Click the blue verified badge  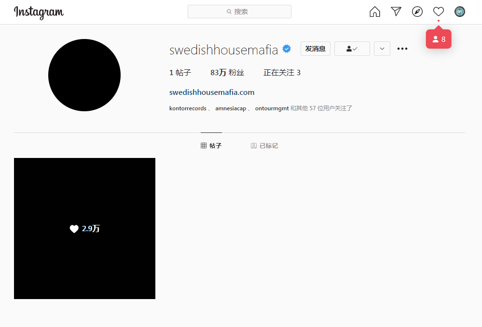(x=287, y=49)
